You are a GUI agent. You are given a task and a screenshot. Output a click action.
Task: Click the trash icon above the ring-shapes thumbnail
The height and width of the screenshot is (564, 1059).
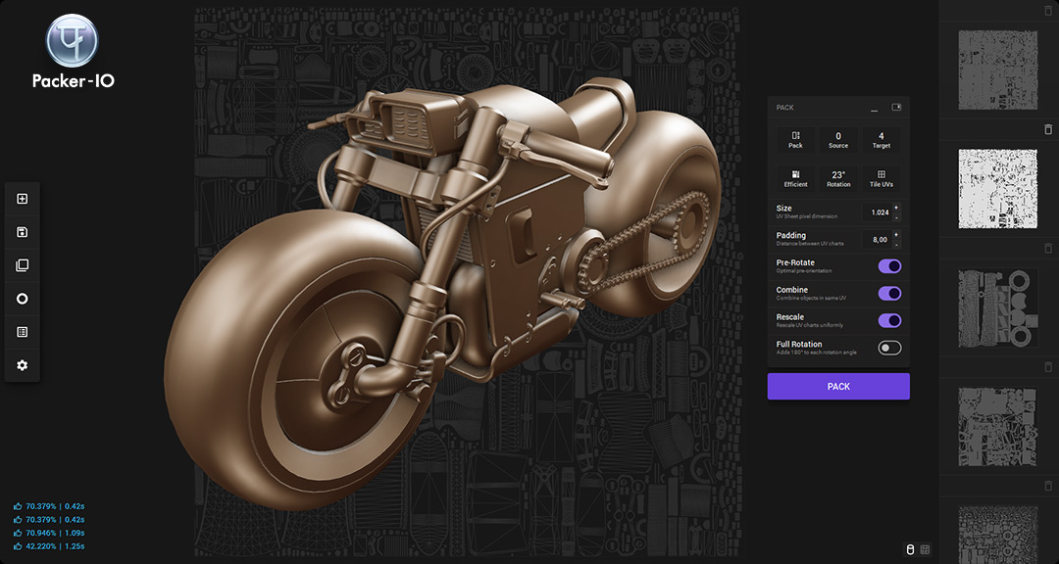click(x=1047, y=249)
